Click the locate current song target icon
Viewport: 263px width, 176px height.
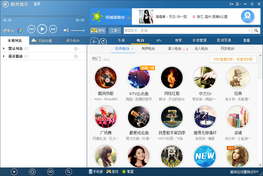pos(32,172)
